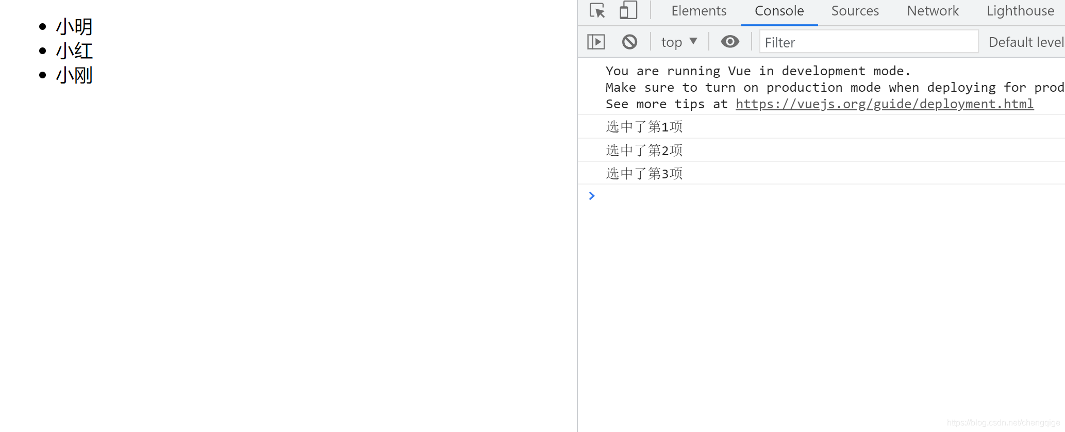Click list item 小红
This screenshot has height=432, width=1065.
point(74,51)
